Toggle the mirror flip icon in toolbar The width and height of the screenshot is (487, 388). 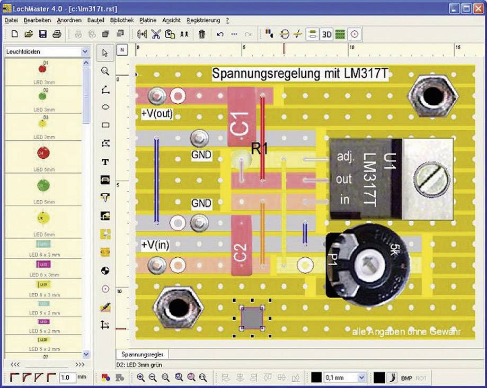coord(142,34)
